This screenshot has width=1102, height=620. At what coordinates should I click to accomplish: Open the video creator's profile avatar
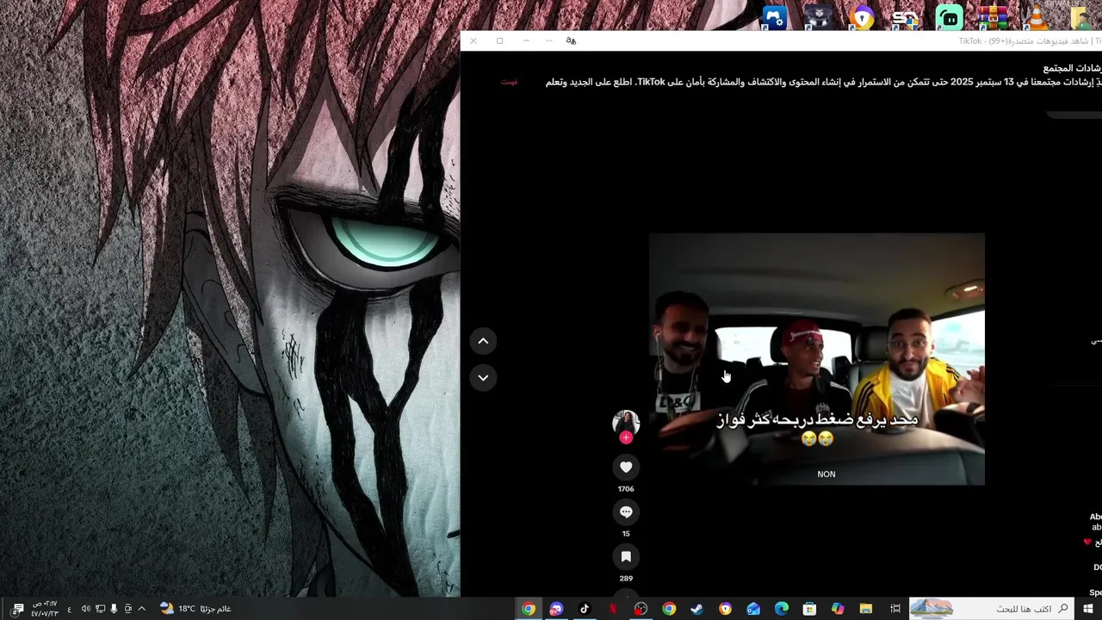[x=626, y=423]
